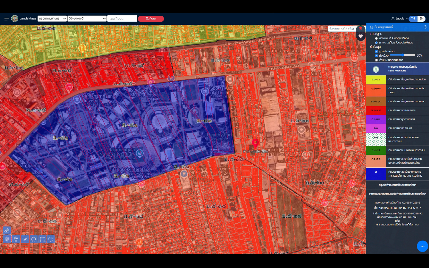The width and height of the screenshot is (429, 268).
Task: Uncheck the รูปแปลงที่ดิน layer checkbox
Action: [x=376, y=51]
